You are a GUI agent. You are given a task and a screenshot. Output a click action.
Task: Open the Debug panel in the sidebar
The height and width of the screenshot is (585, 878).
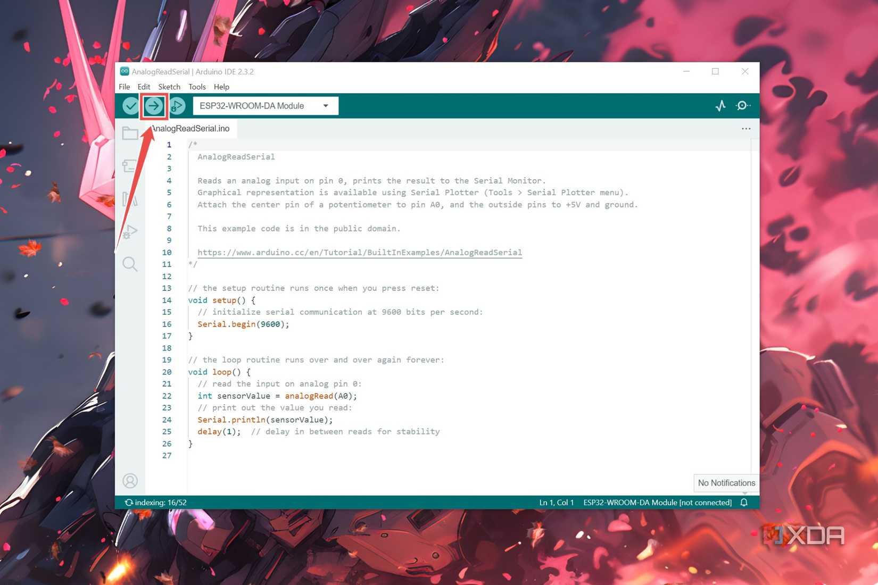(x=130, y=231)
